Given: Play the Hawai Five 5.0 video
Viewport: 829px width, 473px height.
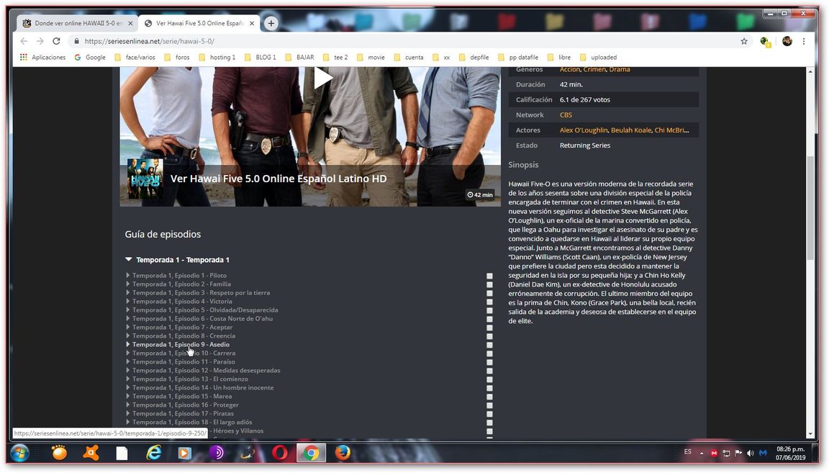Looking at the screenshot, I should [322, 78].
